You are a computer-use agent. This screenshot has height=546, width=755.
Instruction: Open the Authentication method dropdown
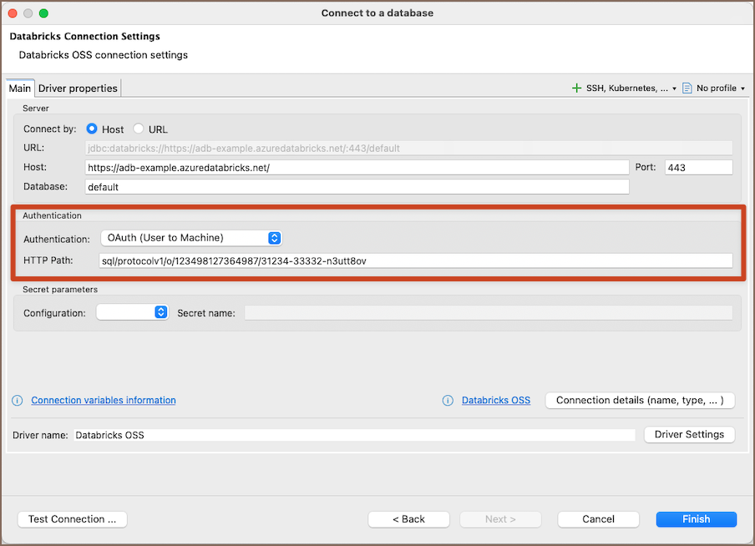pyautogui.click(x=191, y=238)
